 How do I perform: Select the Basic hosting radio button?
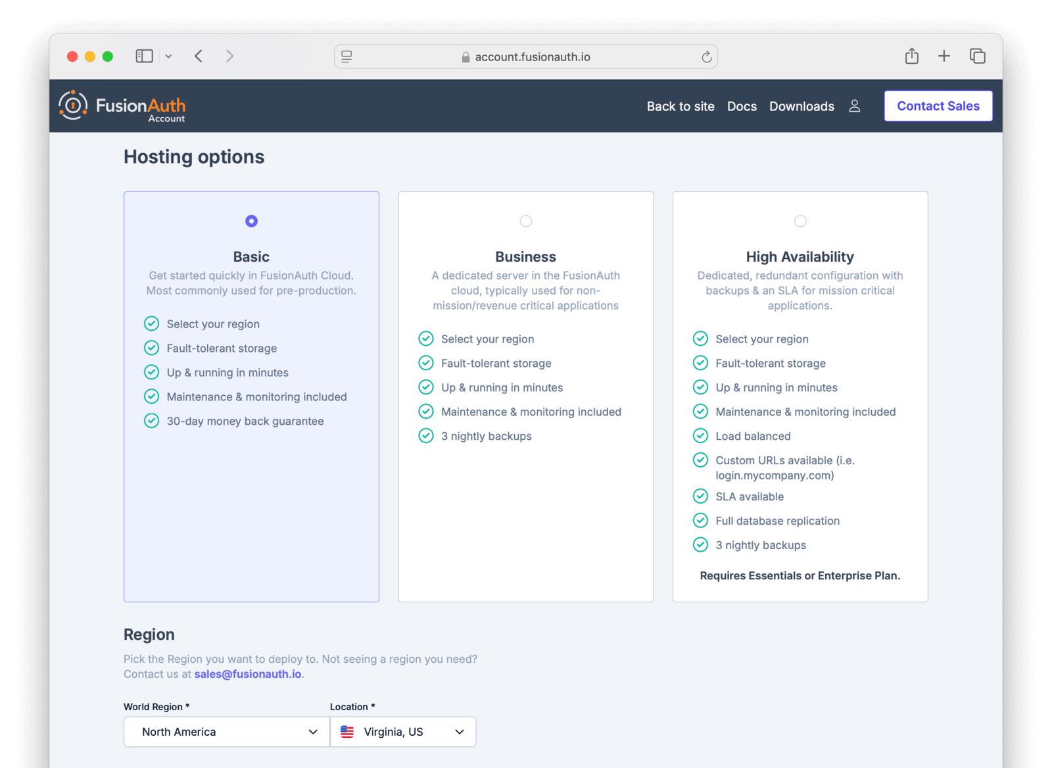pyautogui.click(x=251, y=221)
